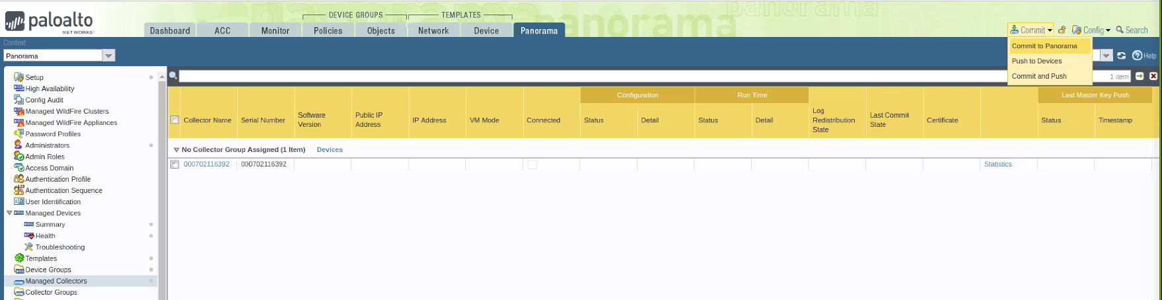Choose Commit and Push
Viewport: 1162px width, 300px height.
coord(1050,76)
